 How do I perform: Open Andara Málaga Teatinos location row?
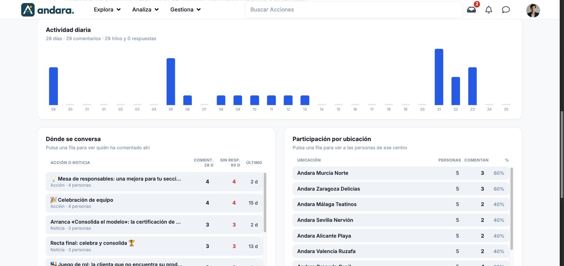[401, 204]
